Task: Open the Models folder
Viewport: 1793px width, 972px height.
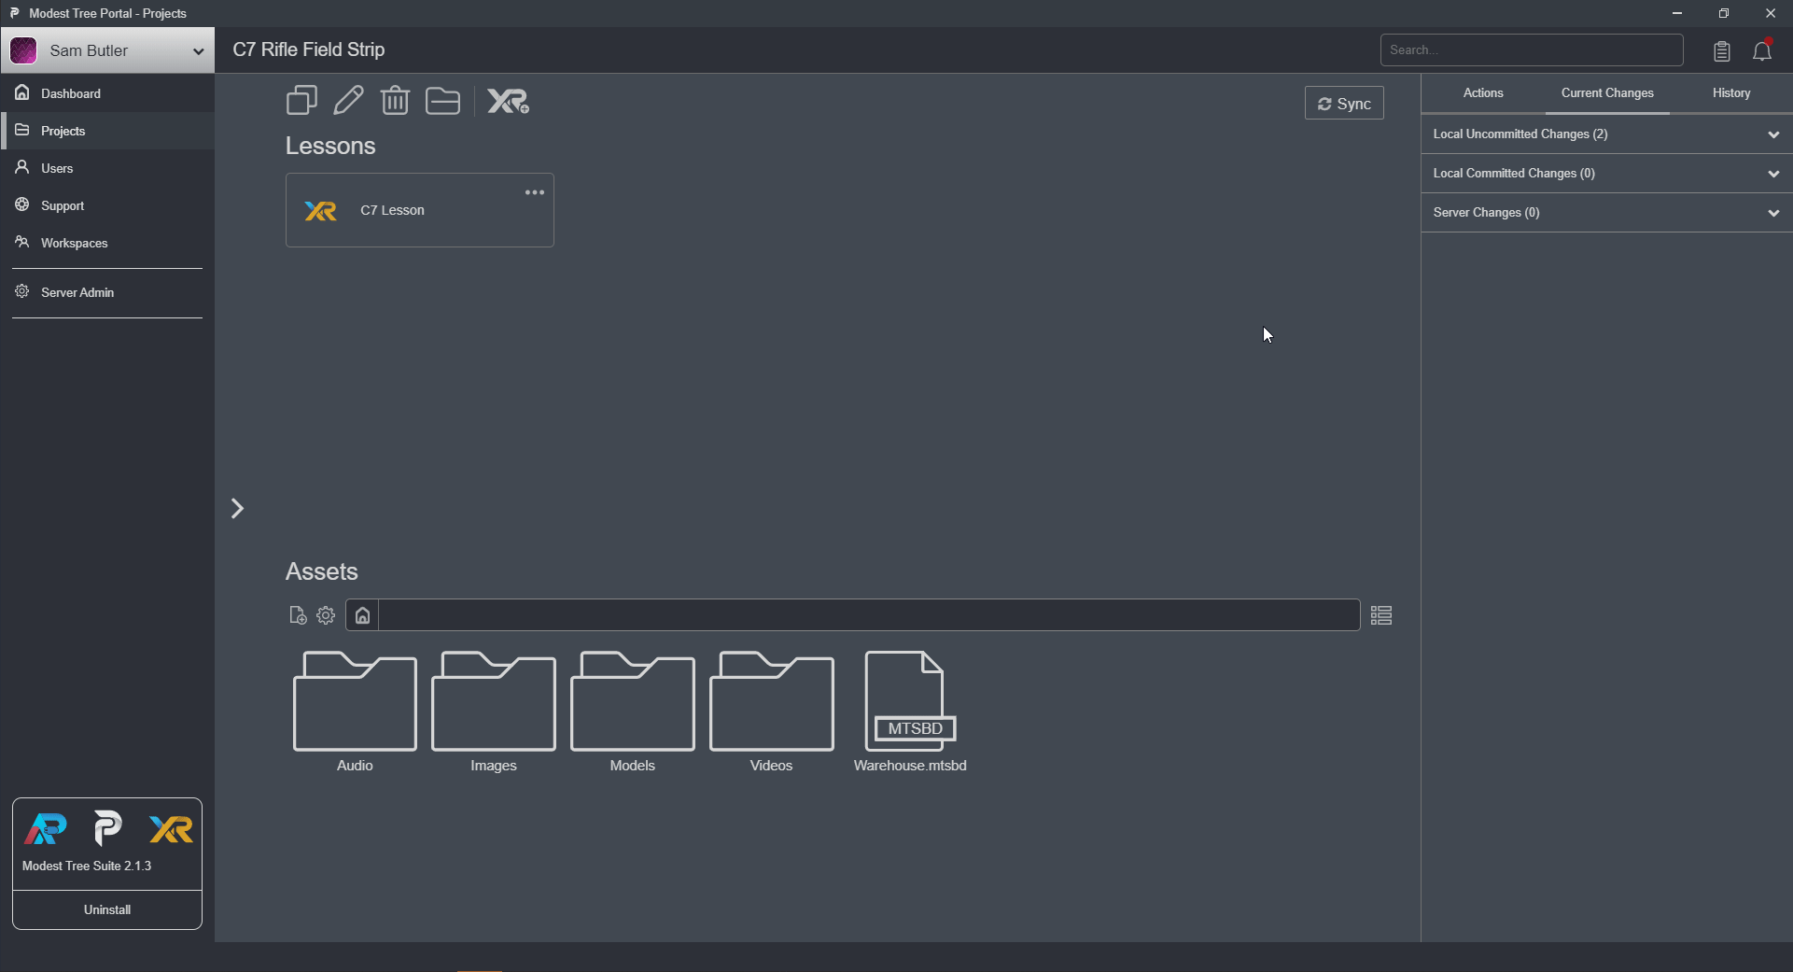Action: [633, 711]
